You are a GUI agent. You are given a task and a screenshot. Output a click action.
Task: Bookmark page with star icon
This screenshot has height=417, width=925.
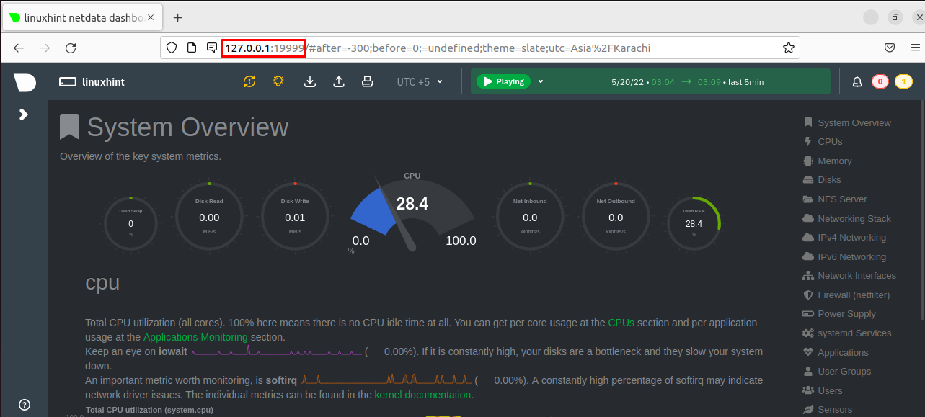click(x=788, y=48)
